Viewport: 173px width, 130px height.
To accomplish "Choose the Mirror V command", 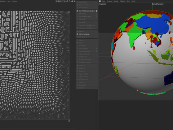I will click(87, 43).
